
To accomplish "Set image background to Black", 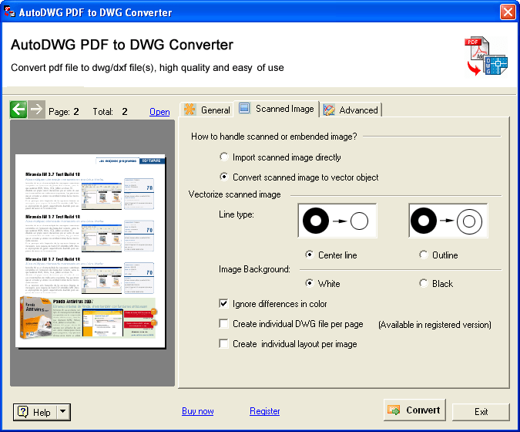I will coord(424,284).
